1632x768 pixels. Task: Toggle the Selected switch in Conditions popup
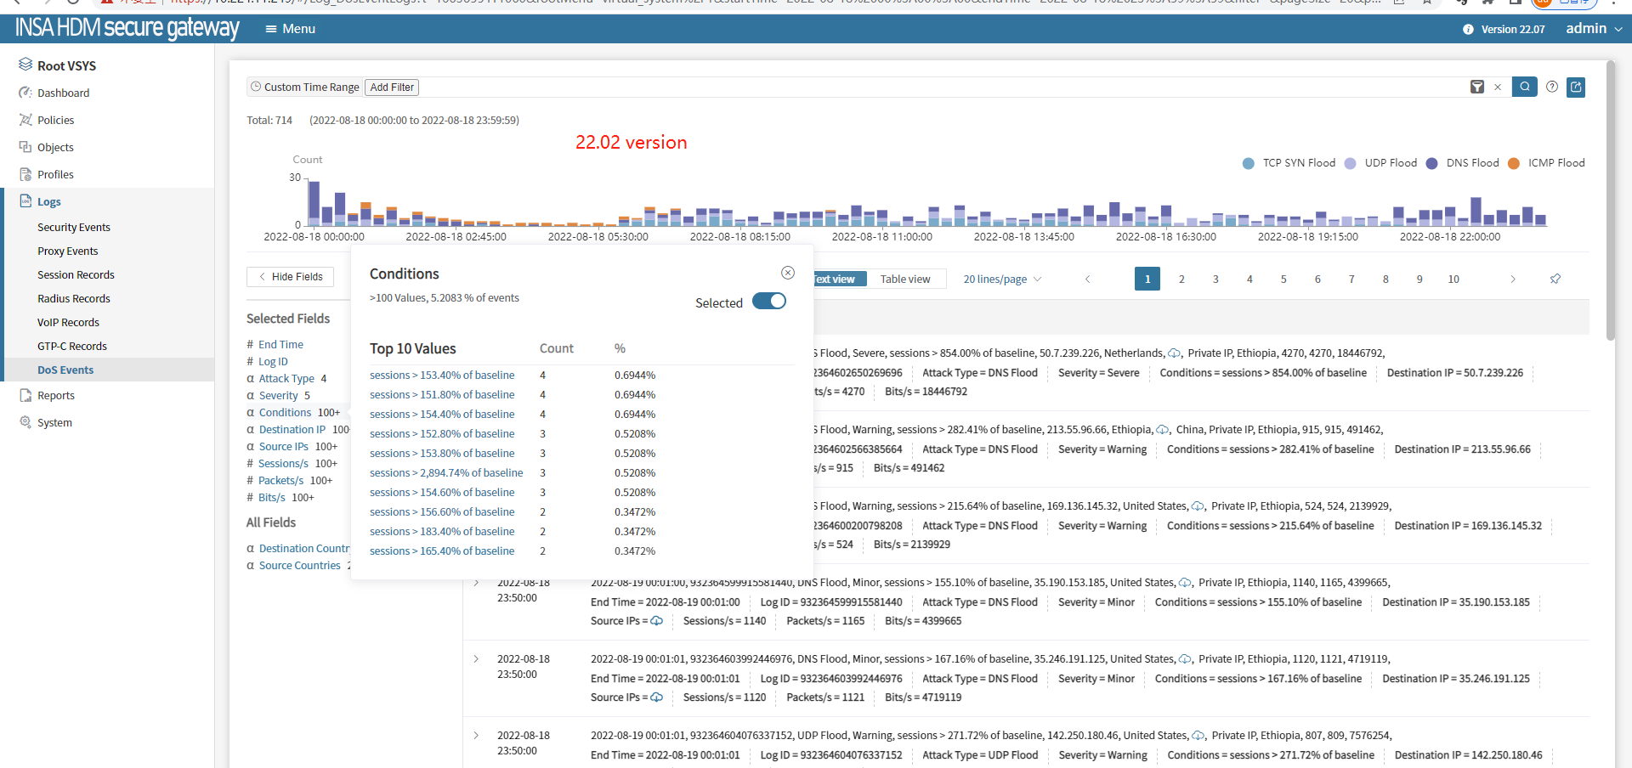click(x=769, y=302)
